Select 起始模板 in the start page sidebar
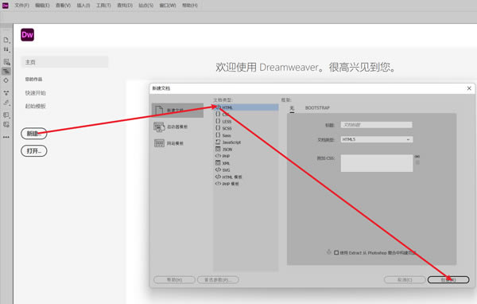This screenshot has width=477, height=304. 35,106
